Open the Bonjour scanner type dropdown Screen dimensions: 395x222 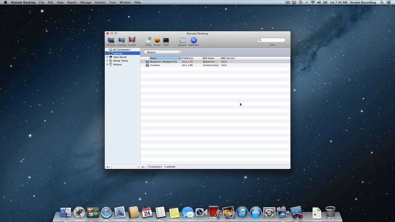pos(163,52)
